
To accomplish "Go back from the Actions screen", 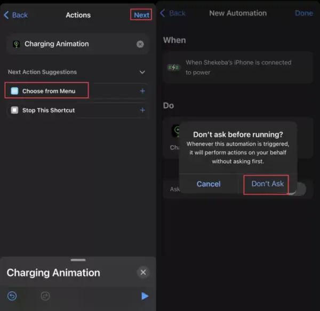I will coord(15,15).
